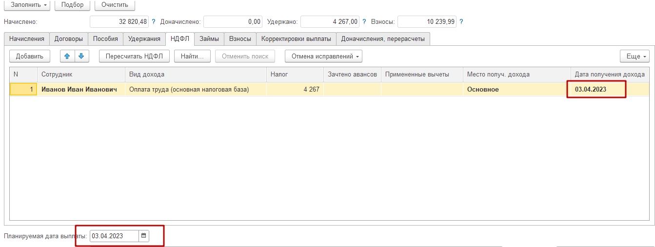Viewport: 655px width, 247px height.
Task: Click the Налог column header
Action: tap(295, 75)
